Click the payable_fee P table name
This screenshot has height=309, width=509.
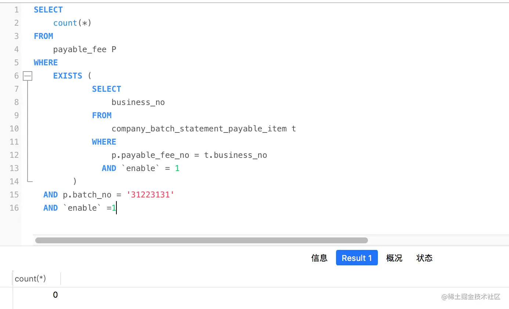pos(85,49)
